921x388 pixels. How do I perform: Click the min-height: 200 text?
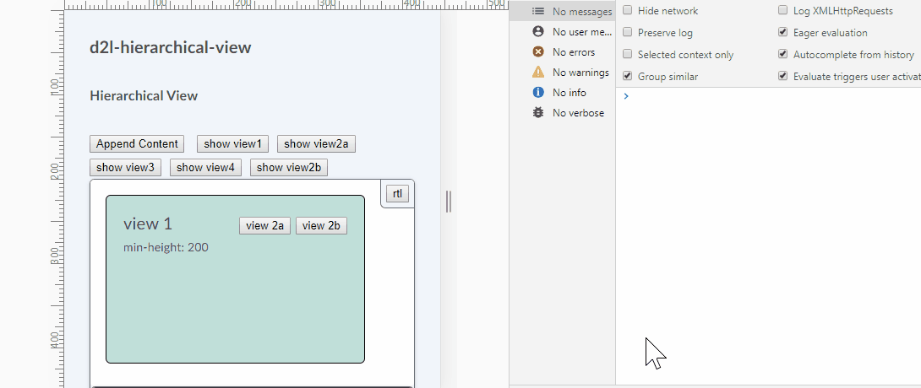coord(166,247)
